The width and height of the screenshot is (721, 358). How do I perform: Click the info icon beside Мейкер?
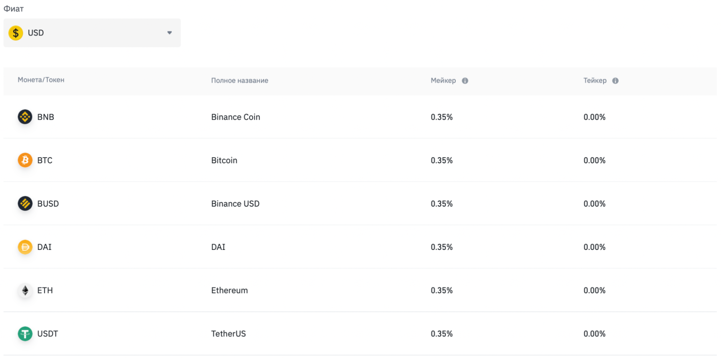coord(465,81)
